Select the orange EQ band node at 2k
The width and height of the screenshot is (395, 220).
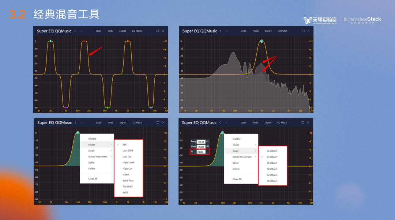point(128,41)
